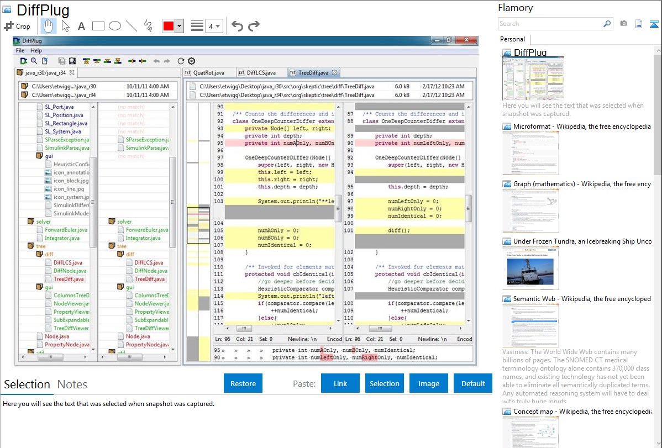Select Node.java in the left tree
The width and height of the screenshot is (662, 448).
[57, 336]
